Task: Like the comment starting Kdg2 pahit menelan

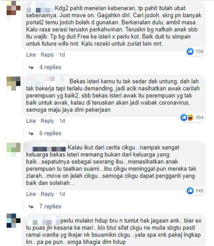Action: point(31,55)
